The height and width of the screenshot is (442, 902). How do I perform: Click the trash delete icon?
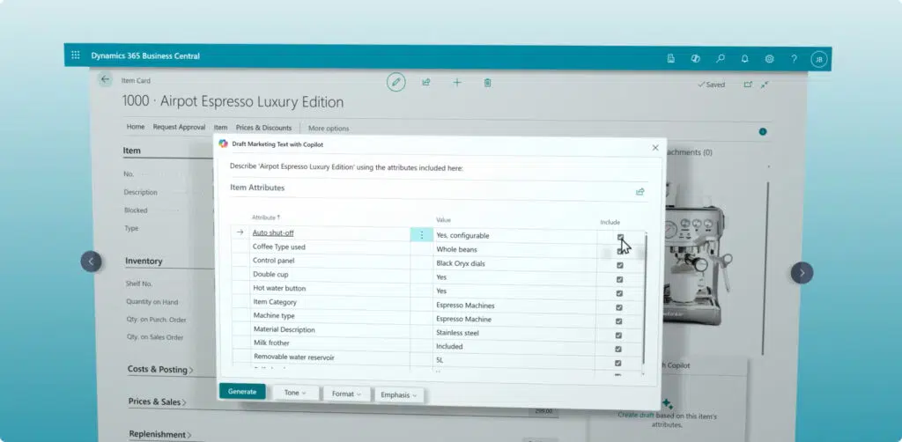click(x=487, y=83)
